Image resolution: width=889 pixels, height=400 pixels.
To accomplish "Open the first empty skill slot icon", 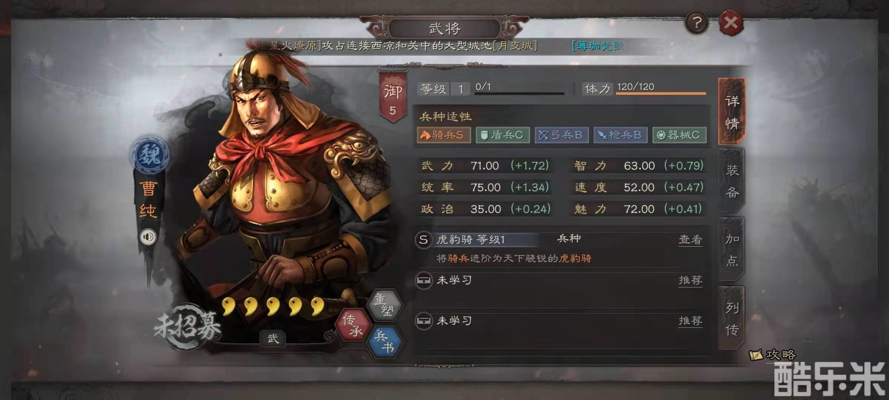I will (423, 280).
